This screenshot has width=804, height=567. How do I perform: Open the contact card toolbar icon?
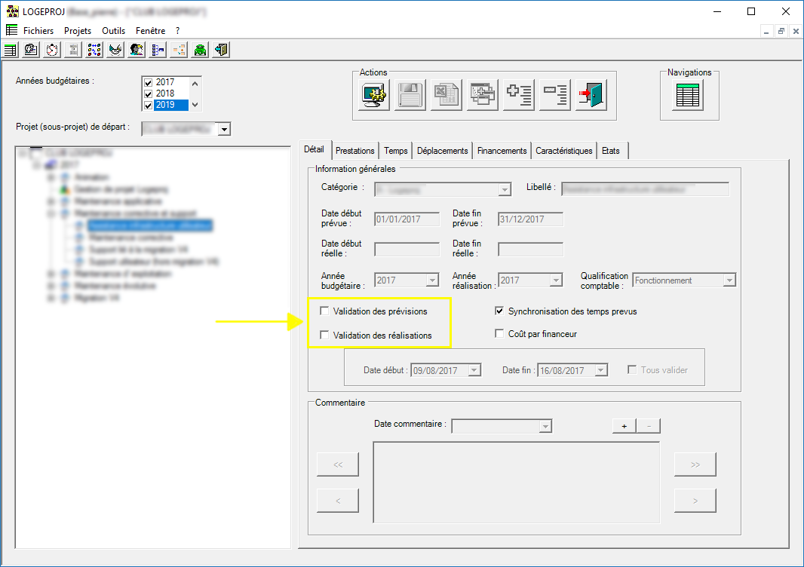click(x=31, y=50)
